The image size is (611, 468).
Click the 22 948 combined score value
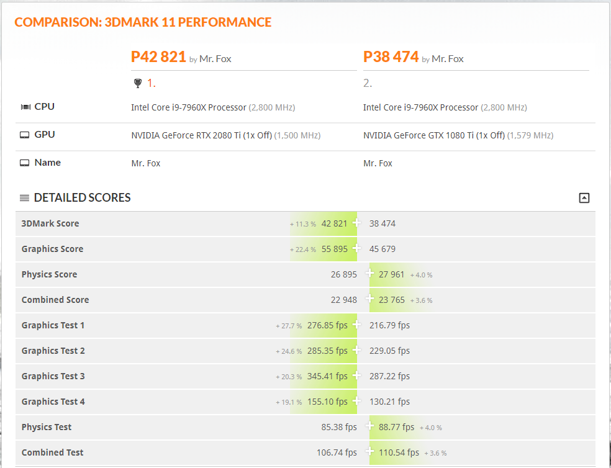344,300
